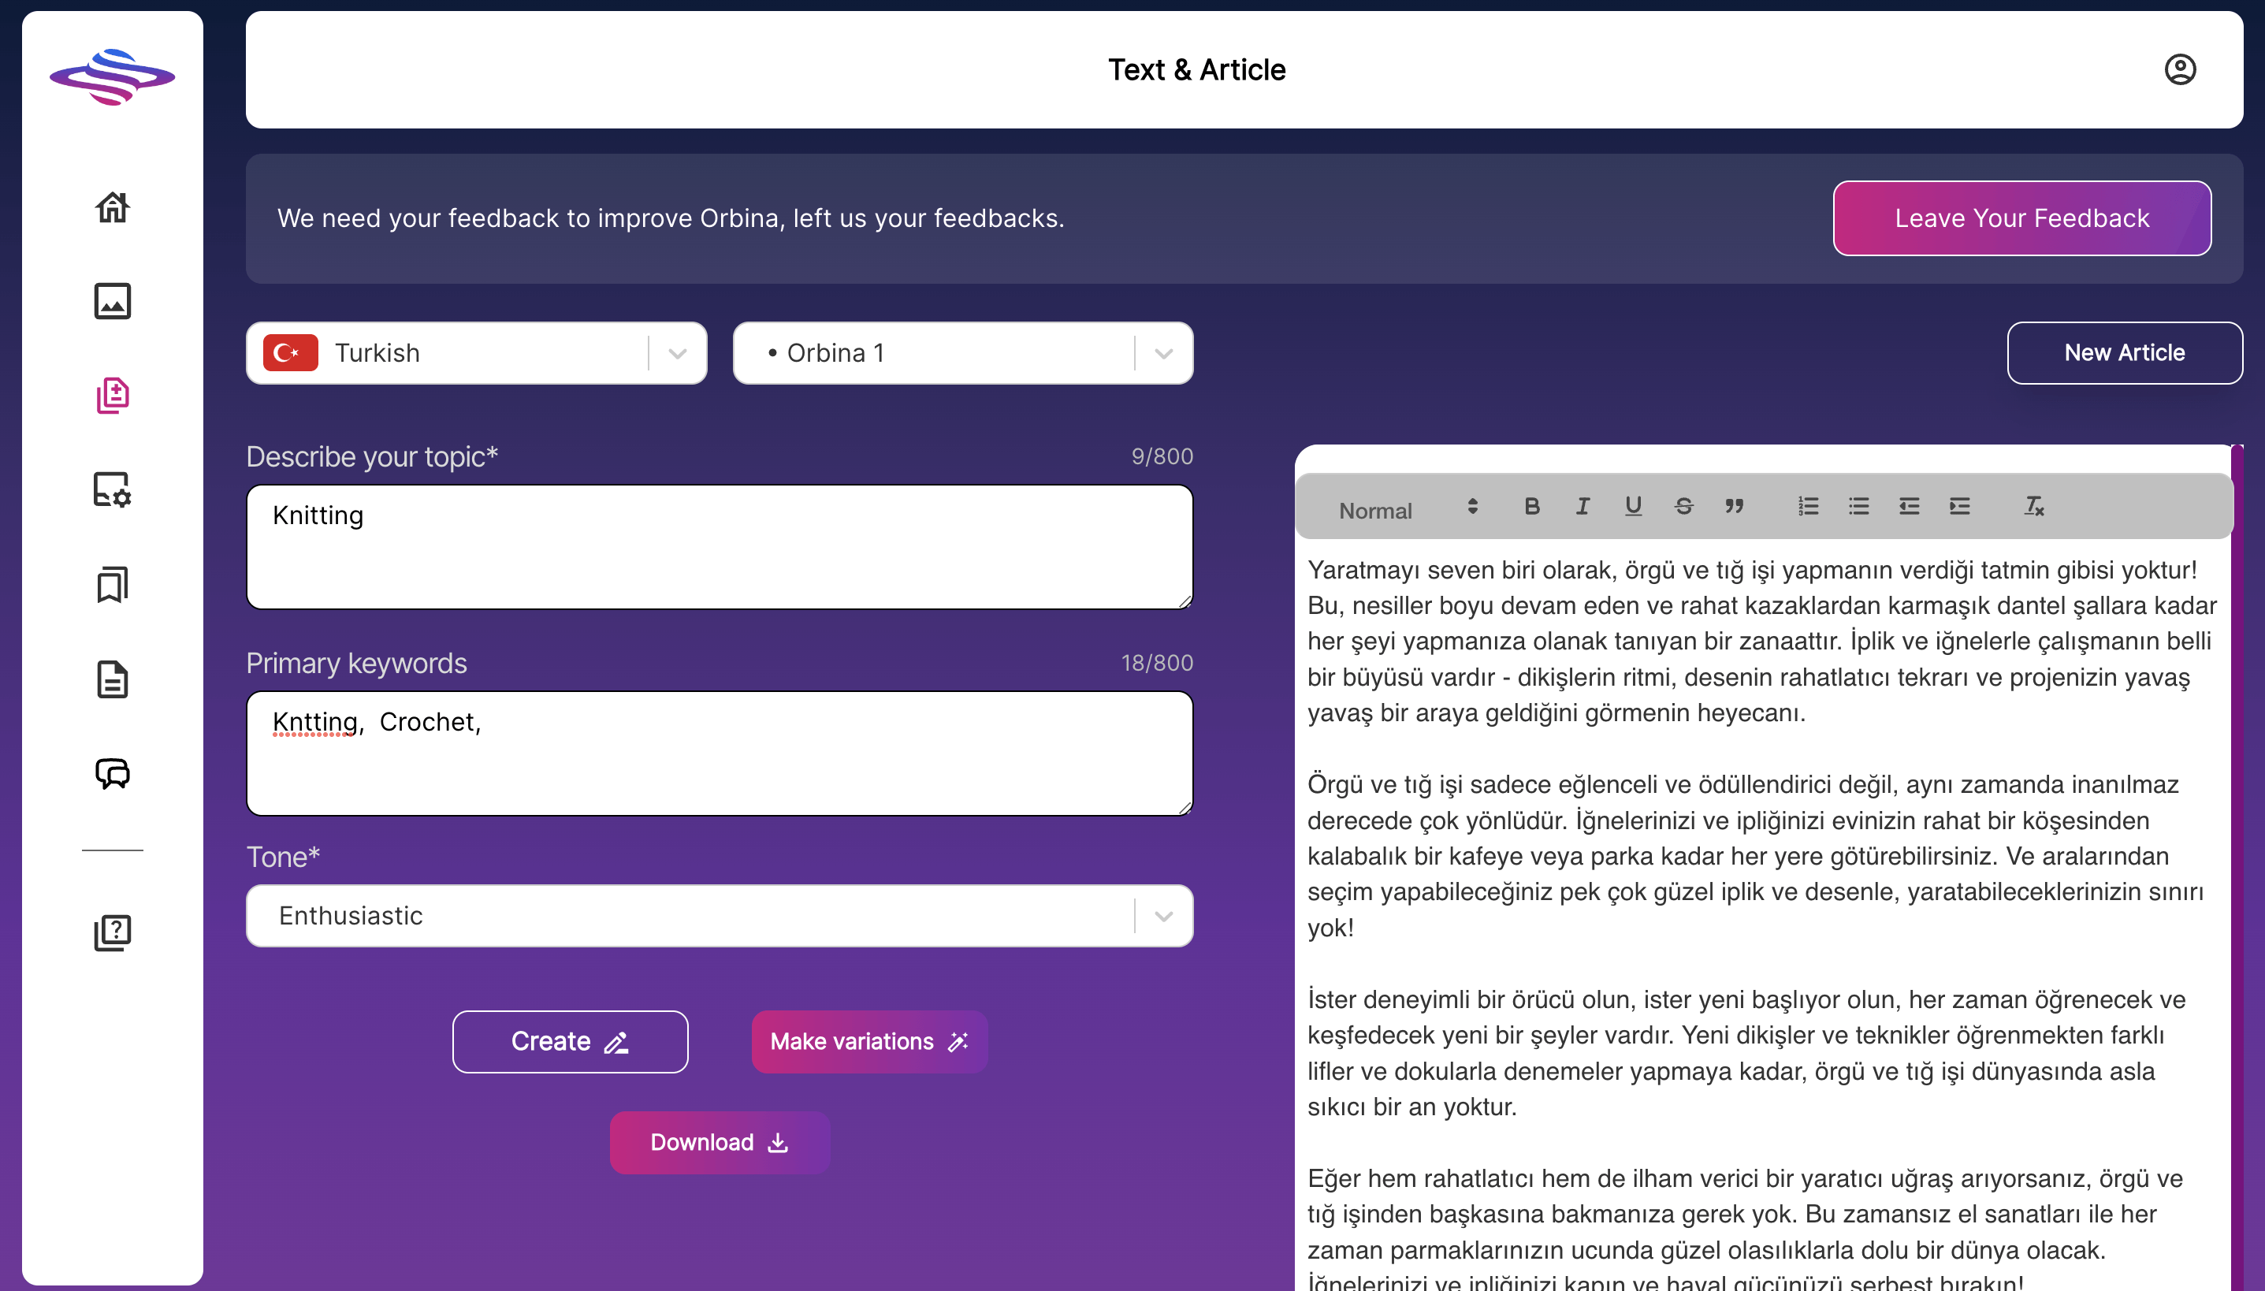The height and width of the screenshot is (1291, 2265).
Task: Open the image generation sidebar icon
Action: pos(113,301)
